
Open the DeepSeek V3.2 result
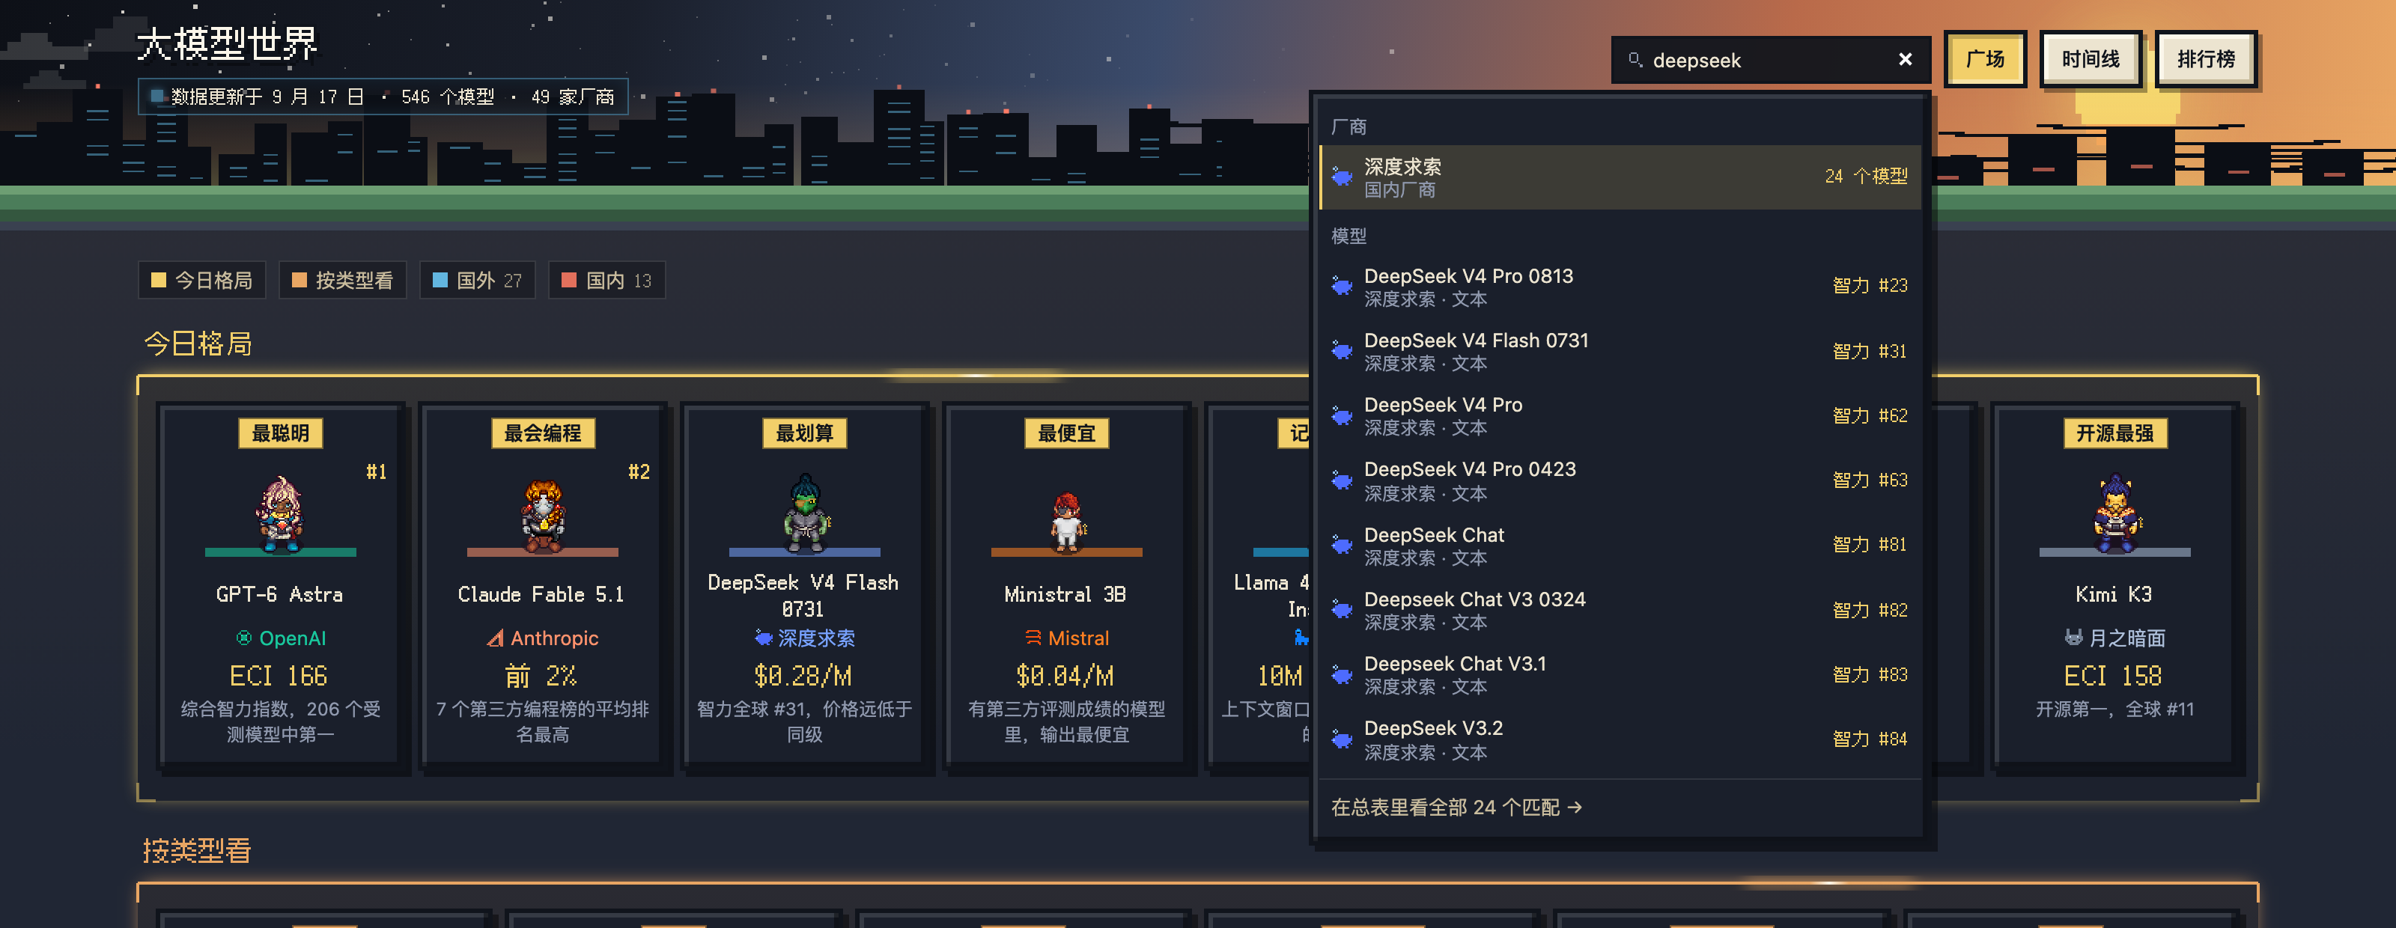click(1620, 739)
